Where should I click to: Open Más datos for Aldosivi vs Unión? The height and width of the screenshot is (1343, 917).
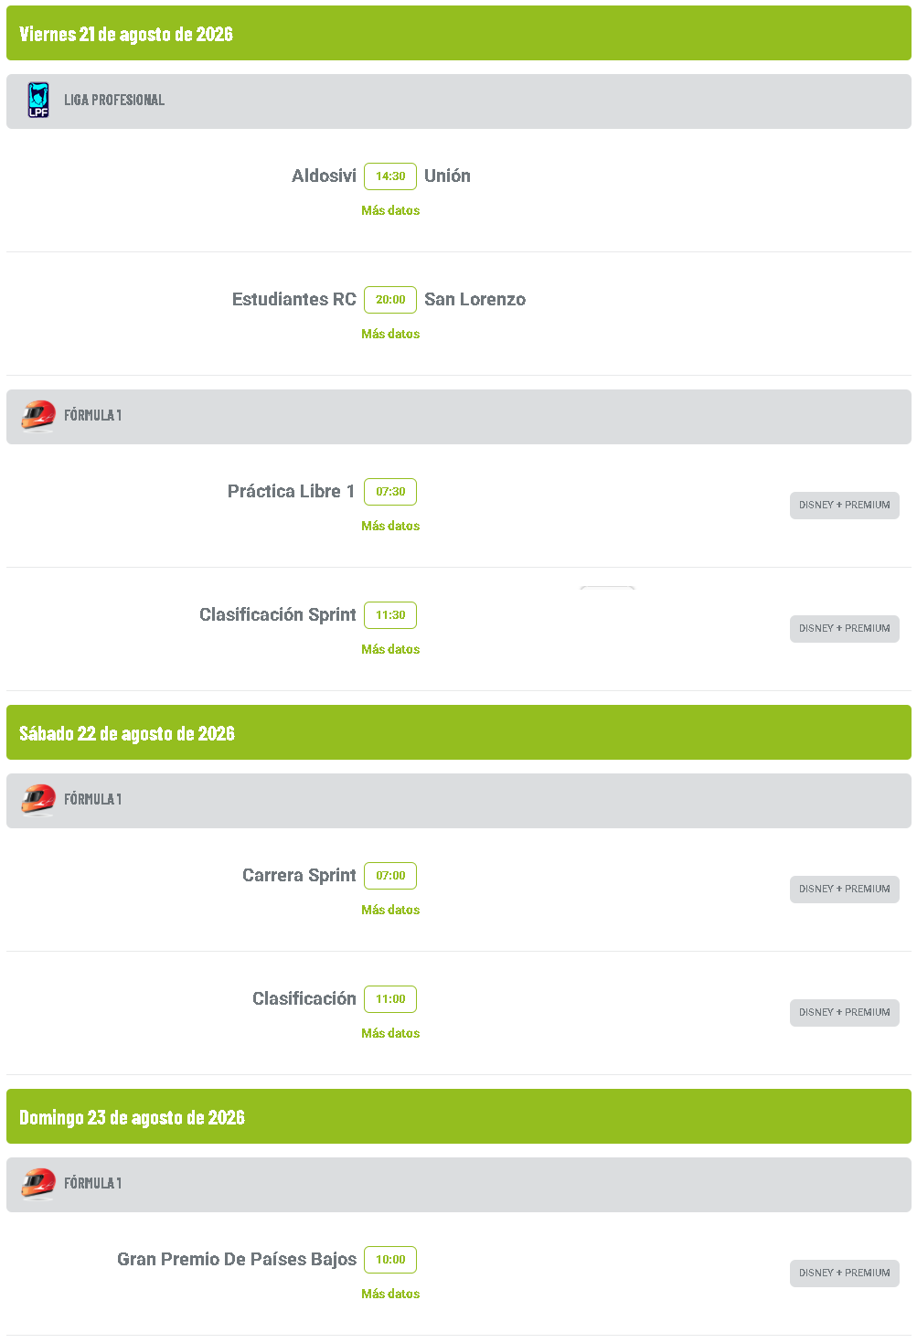pyautogui.click(x=390, y=210)
